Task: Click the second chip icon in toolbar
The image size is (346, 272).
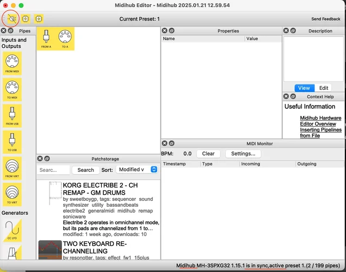Action: pos(25,18)
